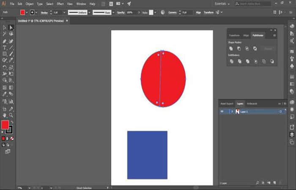Click the Fill color swatch in toolbar
The image size is (296, 190).
pos(5,125)
